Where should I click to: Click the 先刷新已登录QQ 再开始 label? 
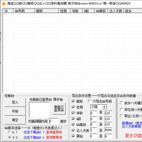[46, 100]
